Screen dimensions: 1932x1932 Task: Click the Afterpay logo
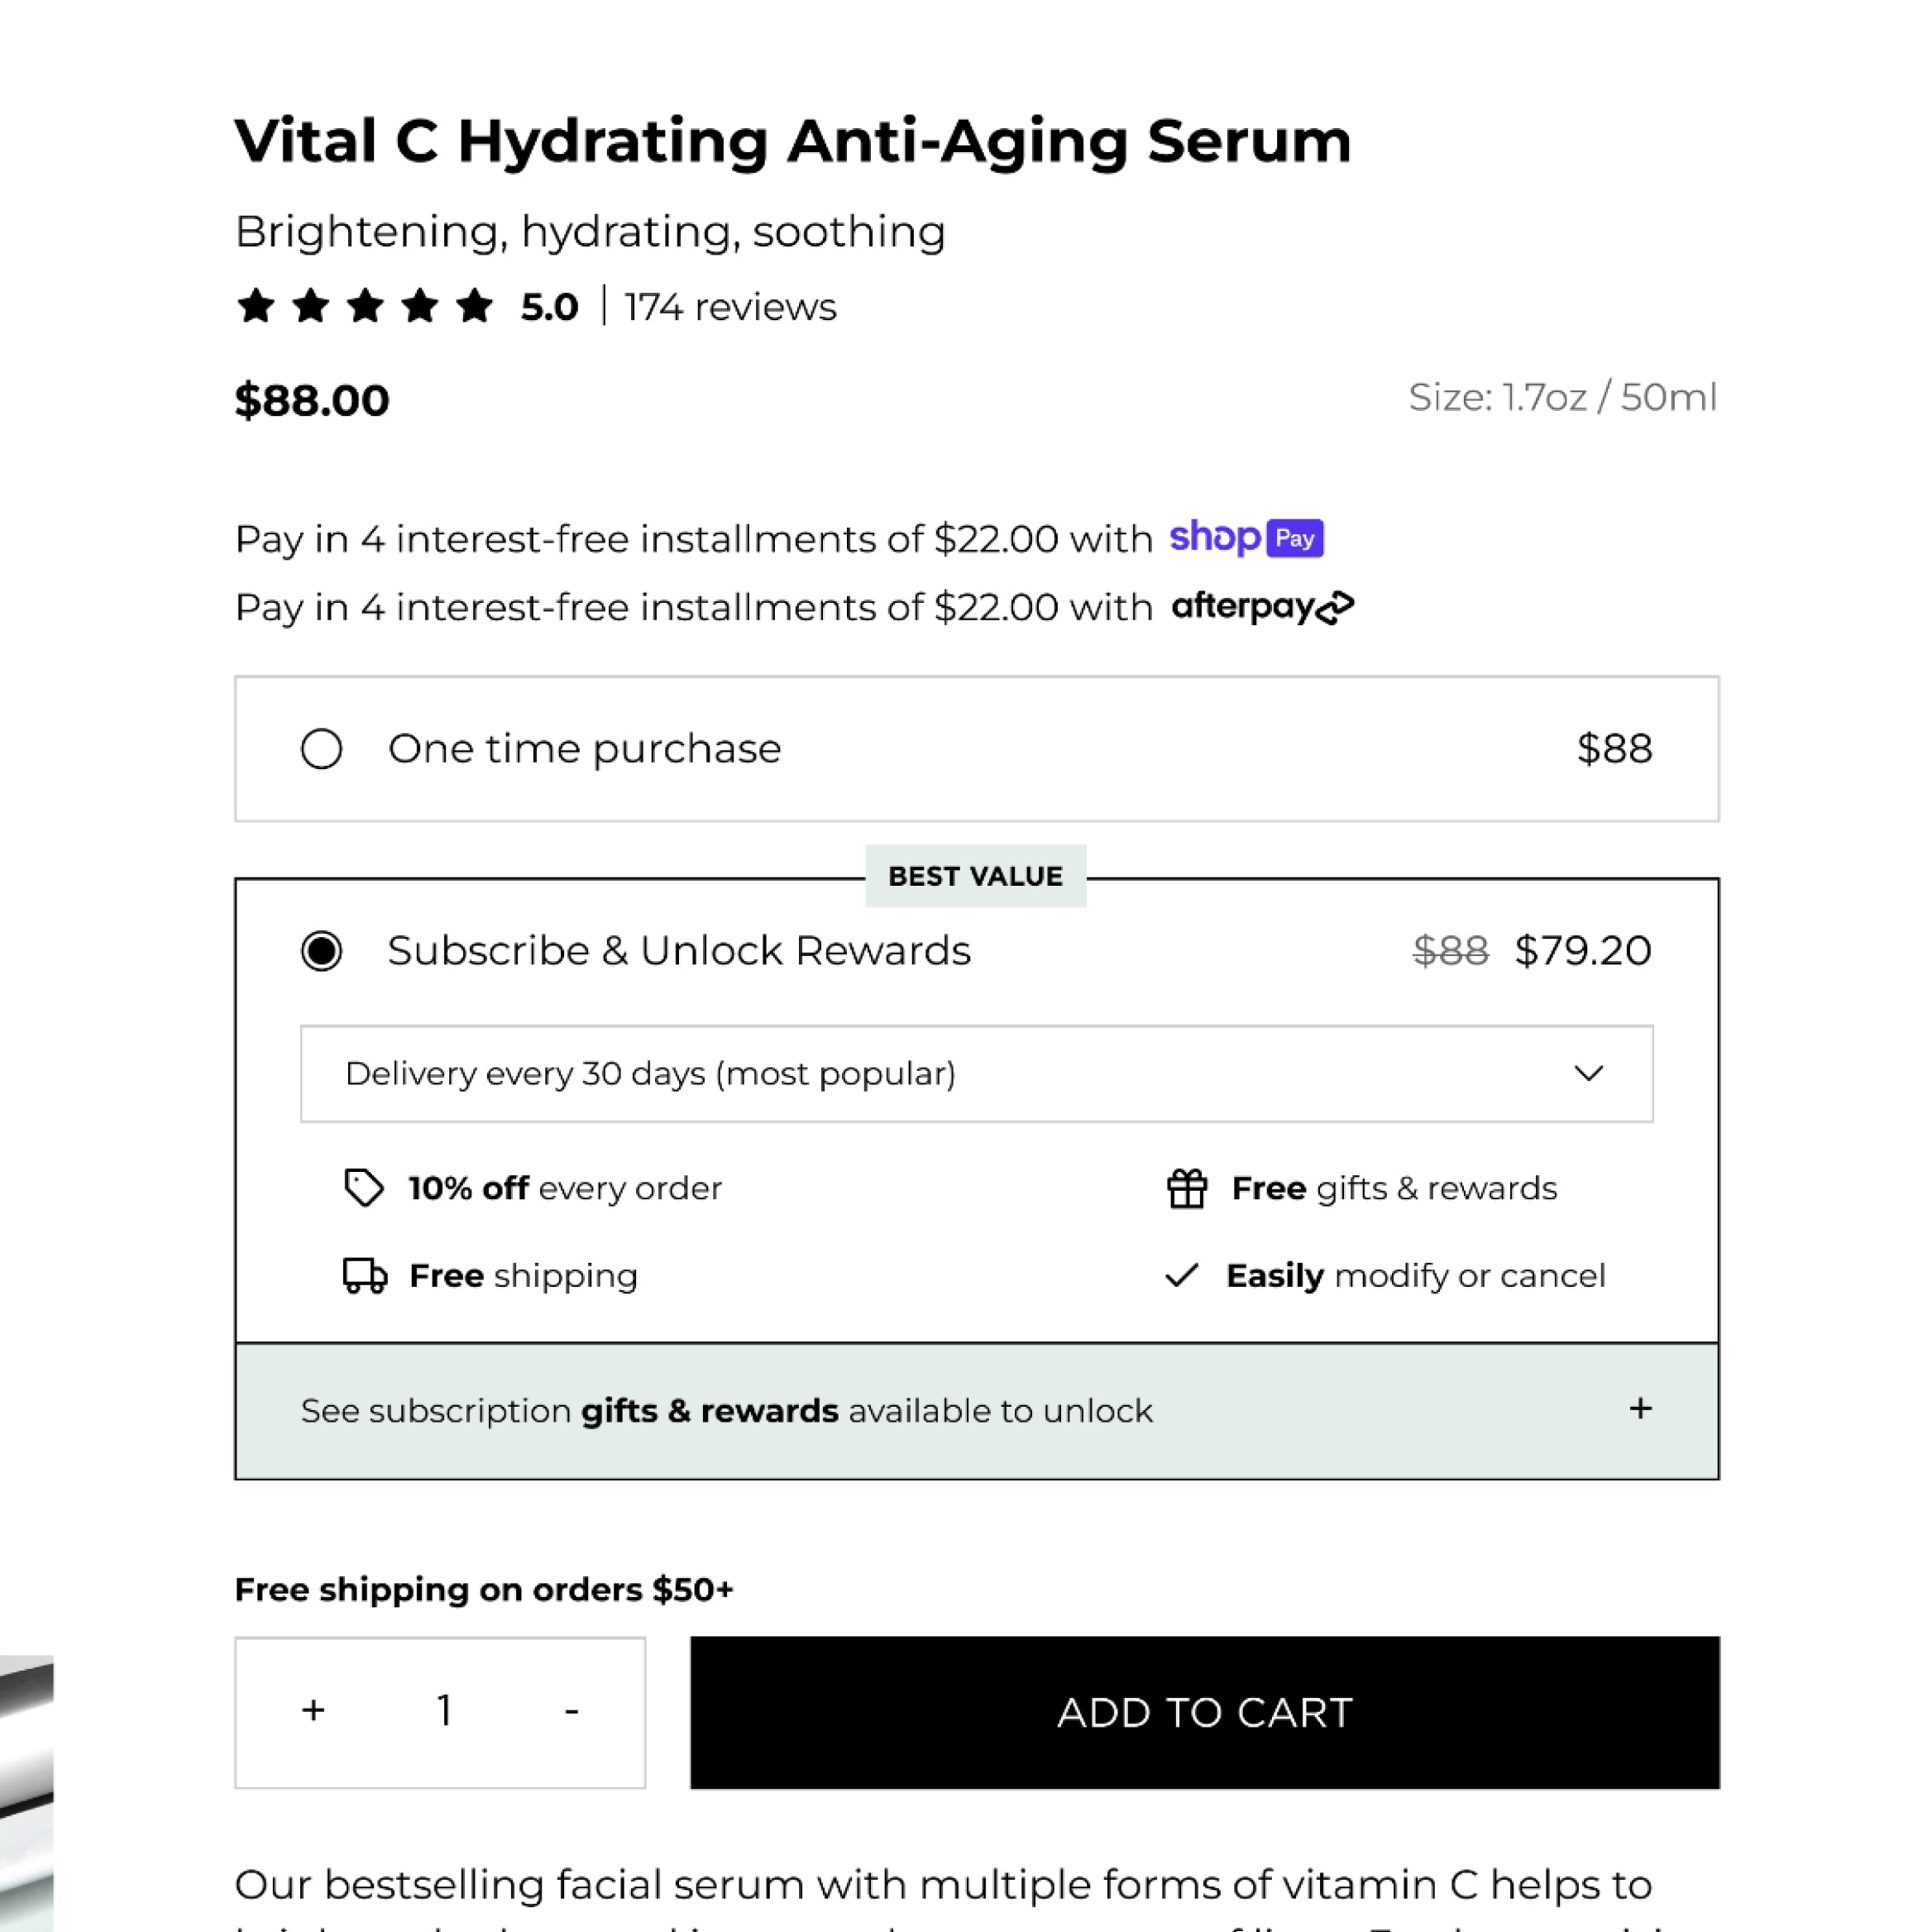coord(1262,607)
